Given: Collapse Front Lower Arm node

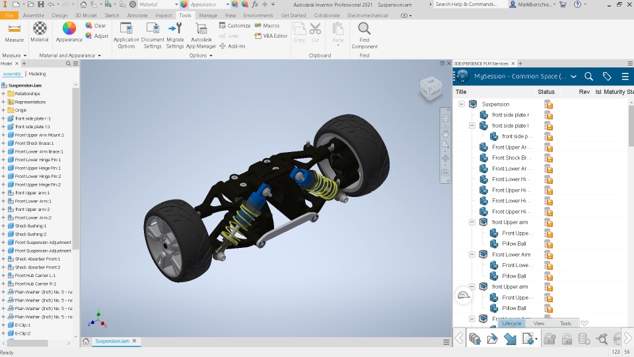Looking at the screenshot, I should (x=472, y=255).
